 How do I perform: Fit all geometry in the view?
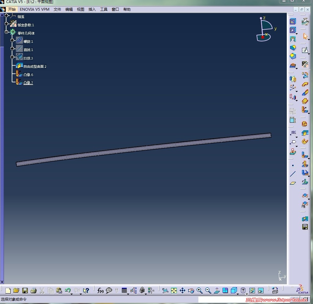174,291
